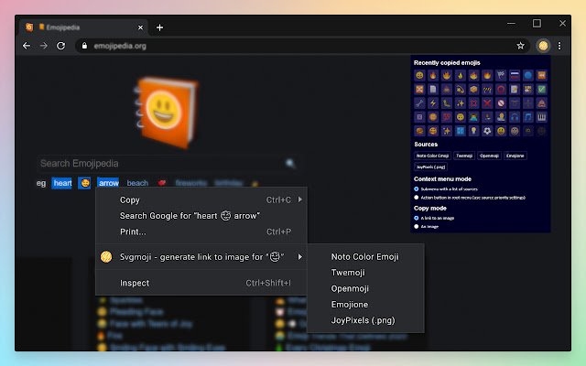Pick the checkered flag emoji in recent list
Screen dimensions: 586x366
coord(501,75)
